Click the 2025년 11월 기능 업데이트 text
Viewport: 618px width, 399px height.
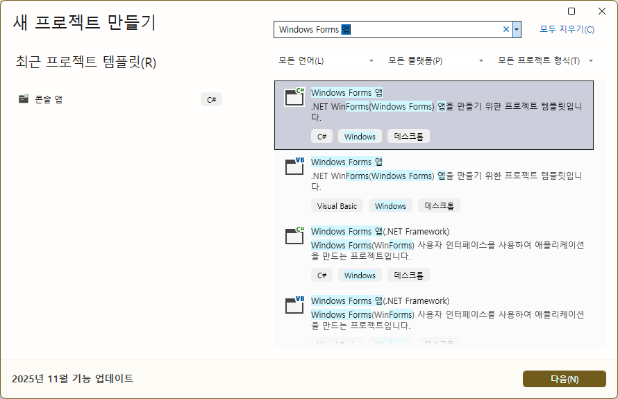(73, 378)
